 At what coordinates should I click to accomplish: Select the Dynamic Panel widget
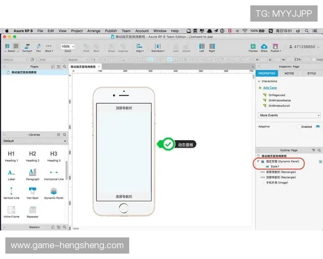click(x=54, y=193)
